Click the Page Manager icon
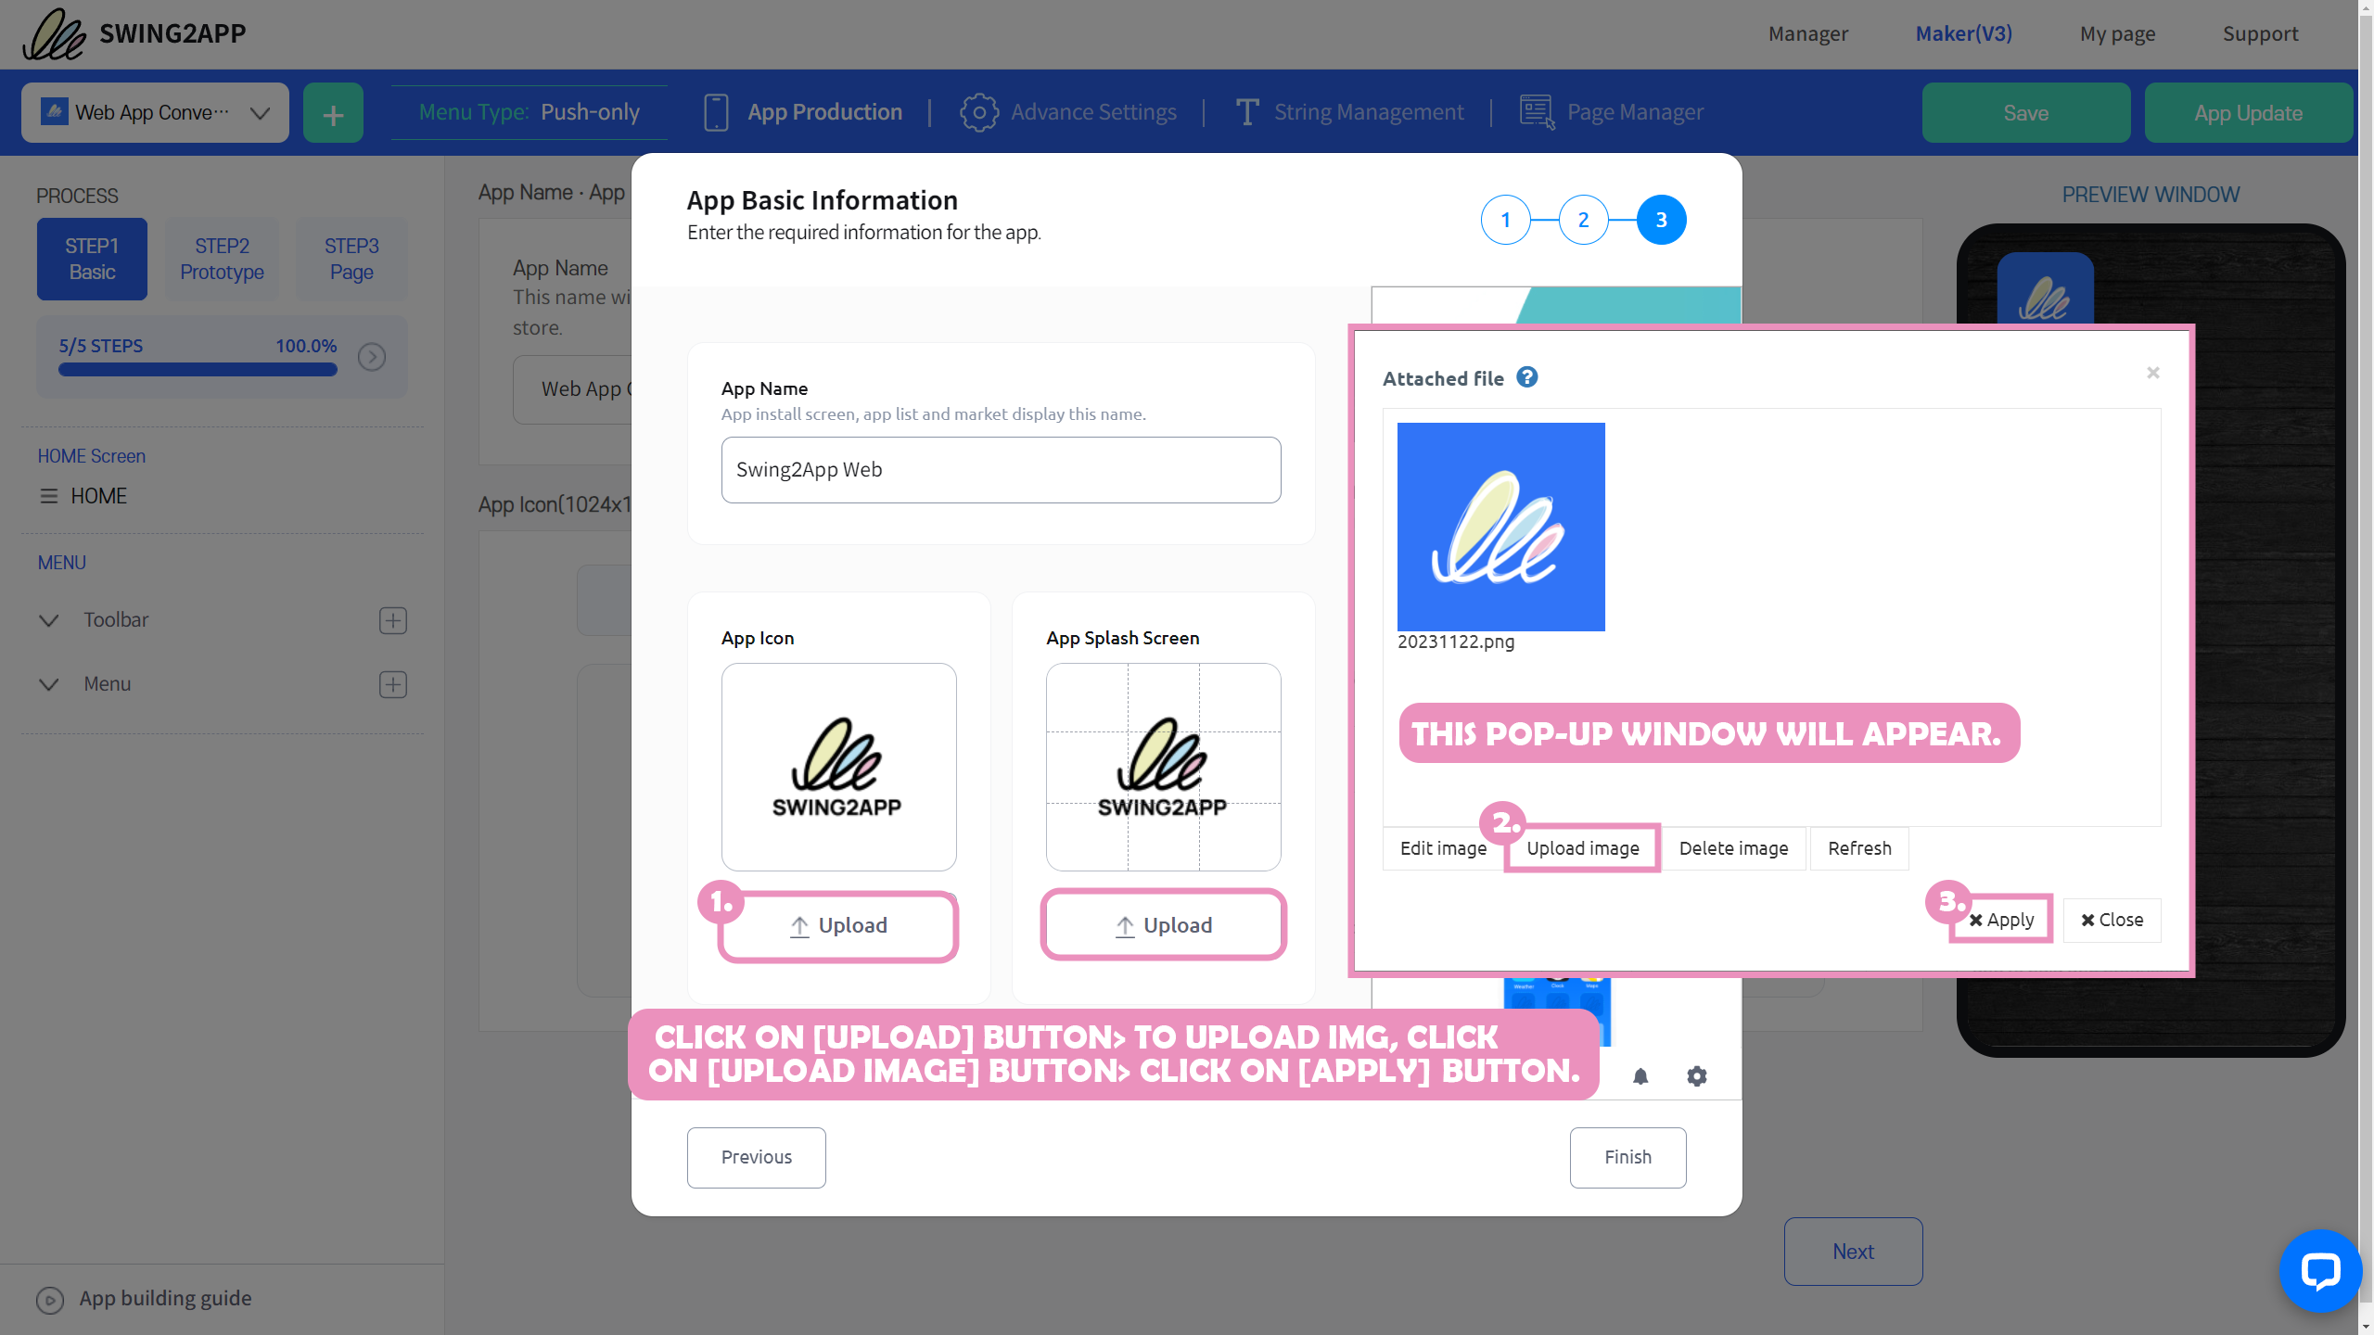 [1537, 112]
